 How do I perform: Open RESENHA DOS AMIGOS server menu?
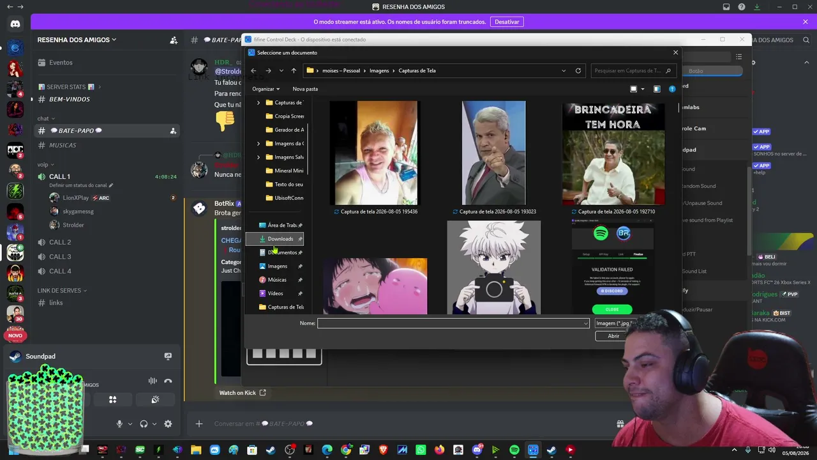[x=77, y=40]
